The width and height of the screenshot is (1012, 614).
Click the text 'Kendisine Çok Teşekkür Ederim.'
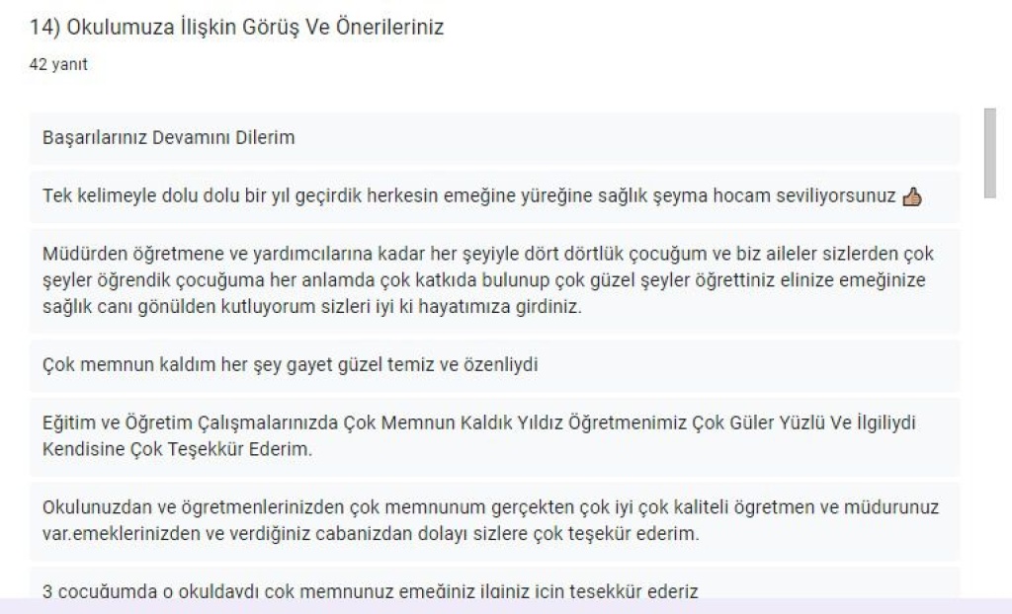(x=178, y=449)
